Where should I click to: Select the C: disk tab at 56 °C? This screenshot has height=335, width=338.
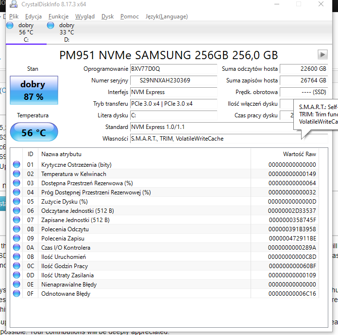coord(26,32)
